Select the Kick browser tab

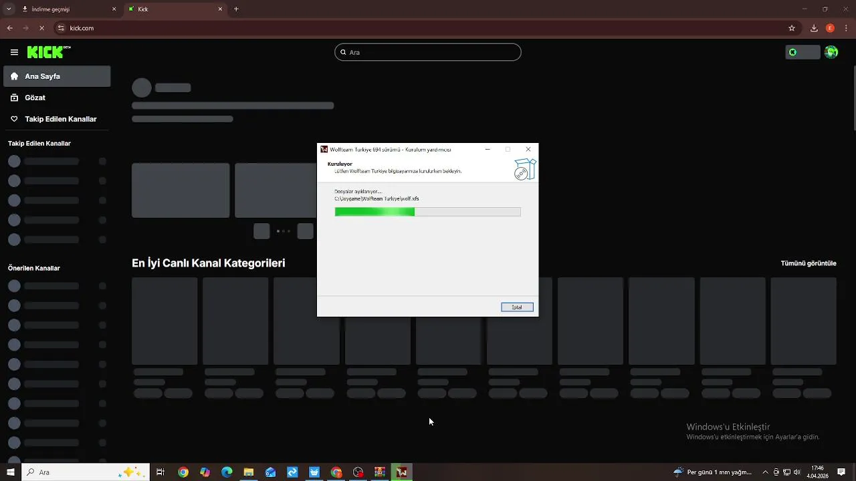pos(175,9)
